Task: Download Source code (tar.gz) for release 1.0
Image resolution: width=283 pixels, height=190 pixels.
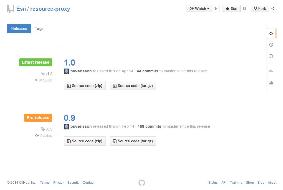Action: [133, 86]
